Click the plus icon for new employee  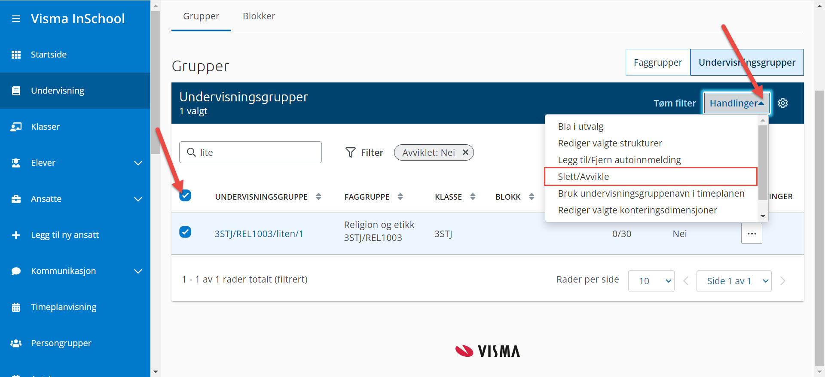click(16, 235)
